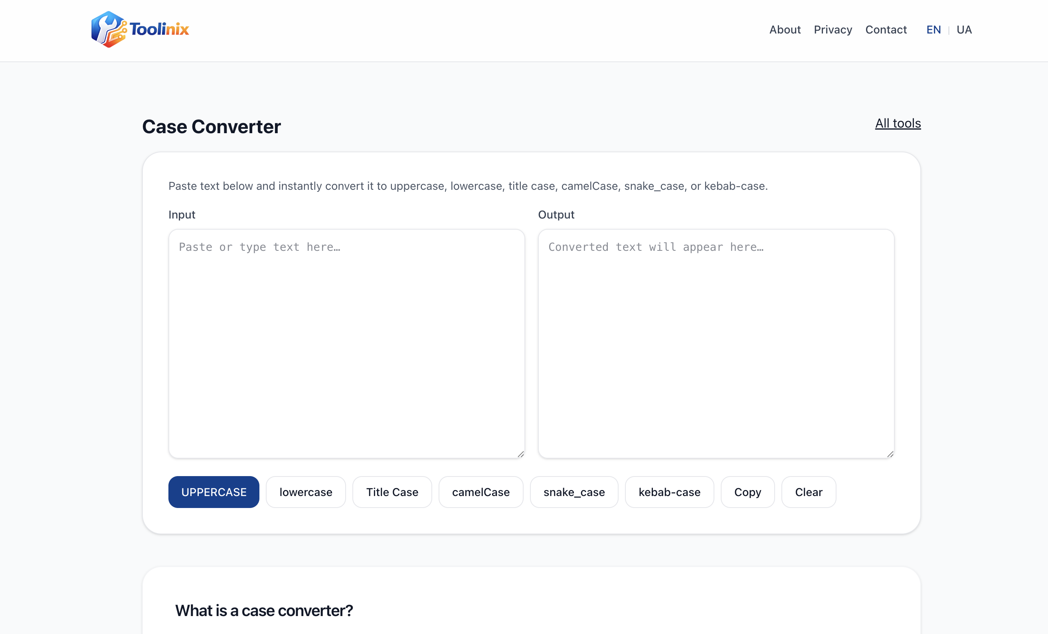Choose the camelCase option
Screen dimensions: 1048x634
480,492
